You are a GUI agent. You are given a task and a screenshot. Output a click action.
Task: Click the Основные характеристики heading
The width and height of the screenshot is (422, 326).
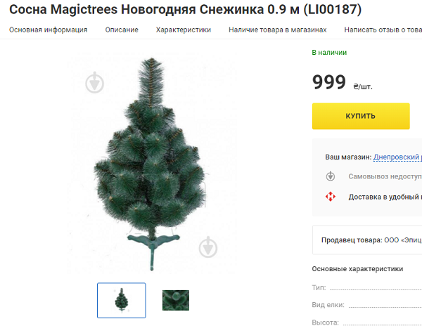click(x=357, y=269)
